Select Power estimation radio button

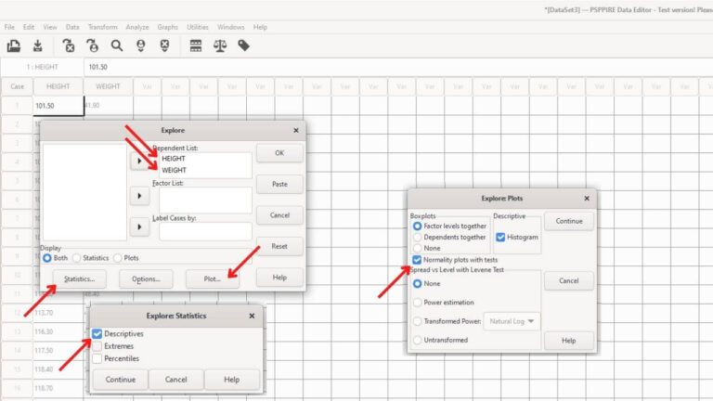(417, 303)
